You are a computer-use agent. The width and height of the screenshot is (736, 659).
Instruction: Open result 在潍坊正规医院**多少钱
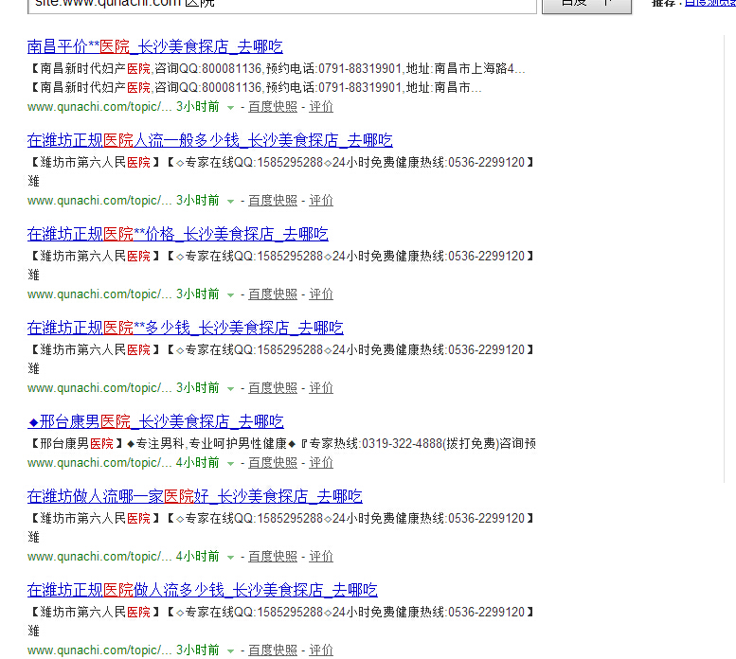[x=185, y=328]
